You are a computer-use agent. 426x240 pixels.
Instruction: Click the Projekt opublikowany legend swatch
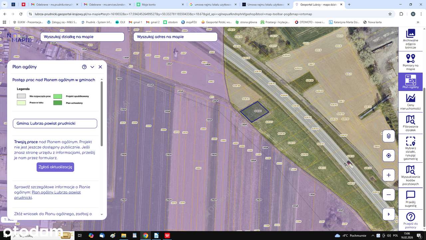(x=58, y=96)
